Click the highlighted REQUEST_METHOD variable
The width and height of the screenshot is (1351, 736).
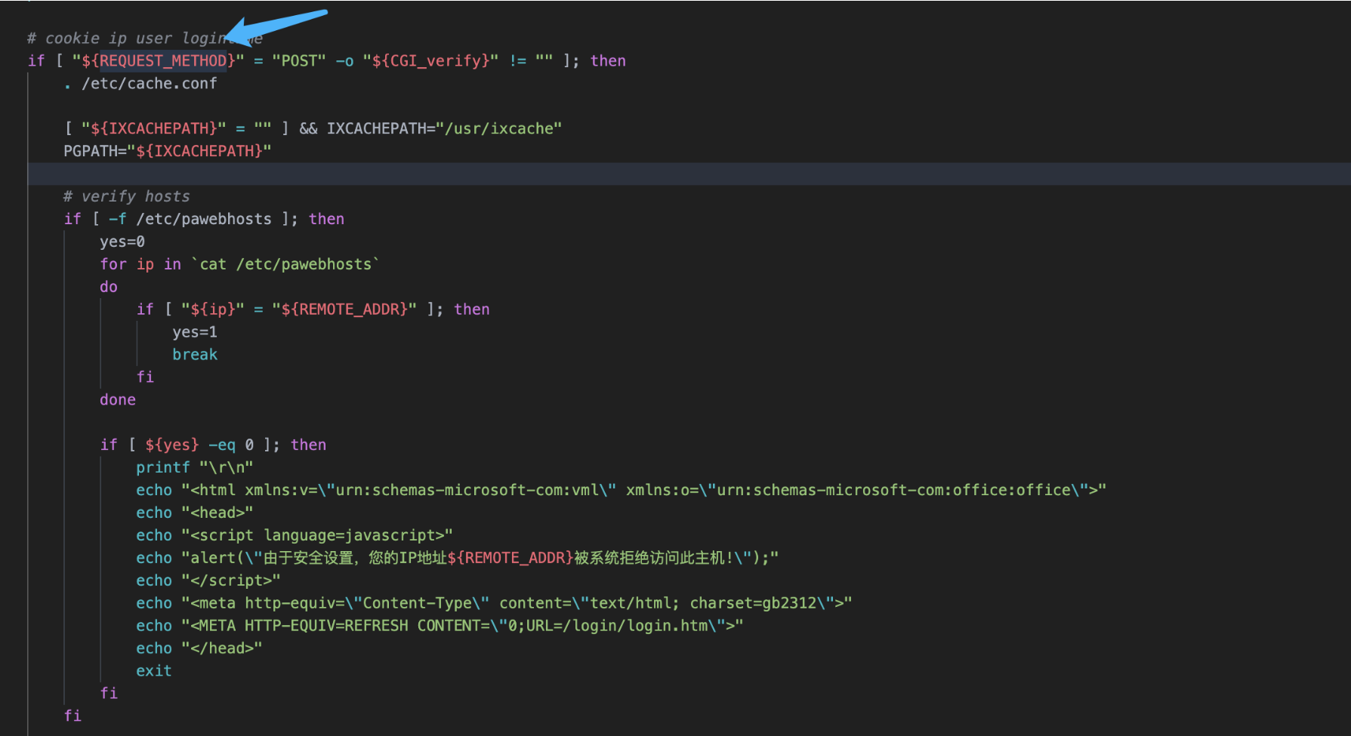162,60
